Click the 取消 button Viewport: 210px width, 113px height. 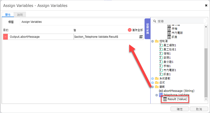(x=199, y=109)
